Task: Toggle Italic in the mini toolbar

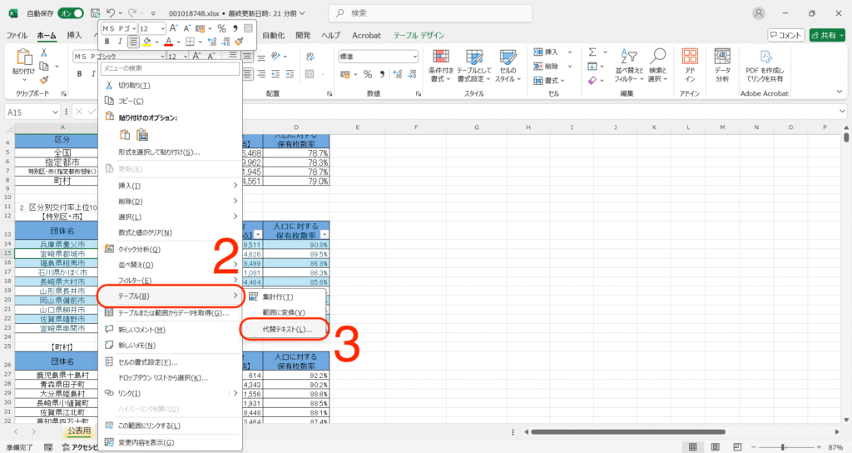Action: [x=120, y=42]
